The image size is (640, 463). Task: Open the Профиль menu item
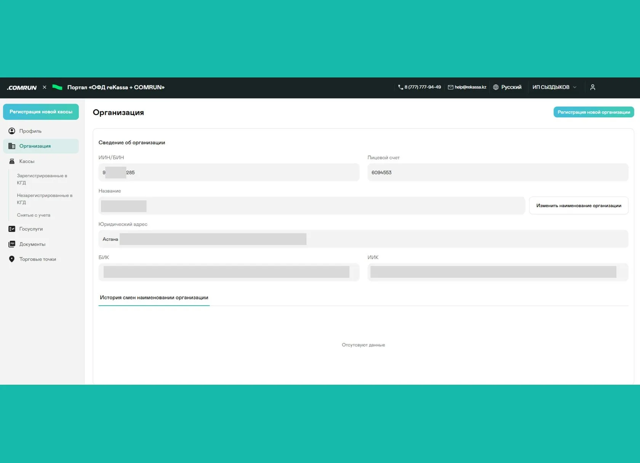click(41, 131)
